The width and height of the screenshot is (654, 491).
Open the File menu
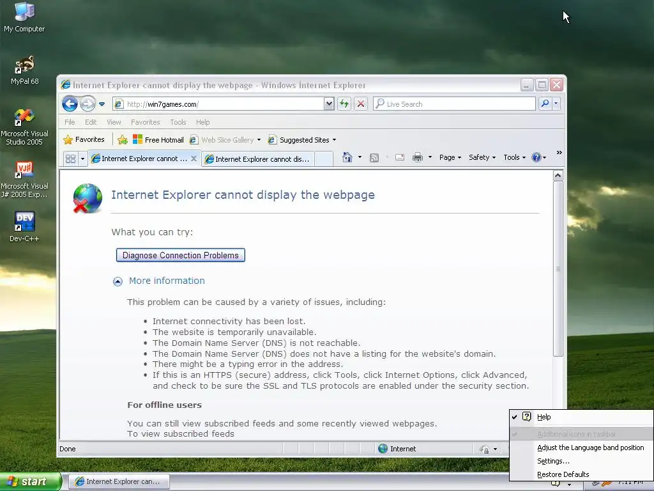click(70, 122)
